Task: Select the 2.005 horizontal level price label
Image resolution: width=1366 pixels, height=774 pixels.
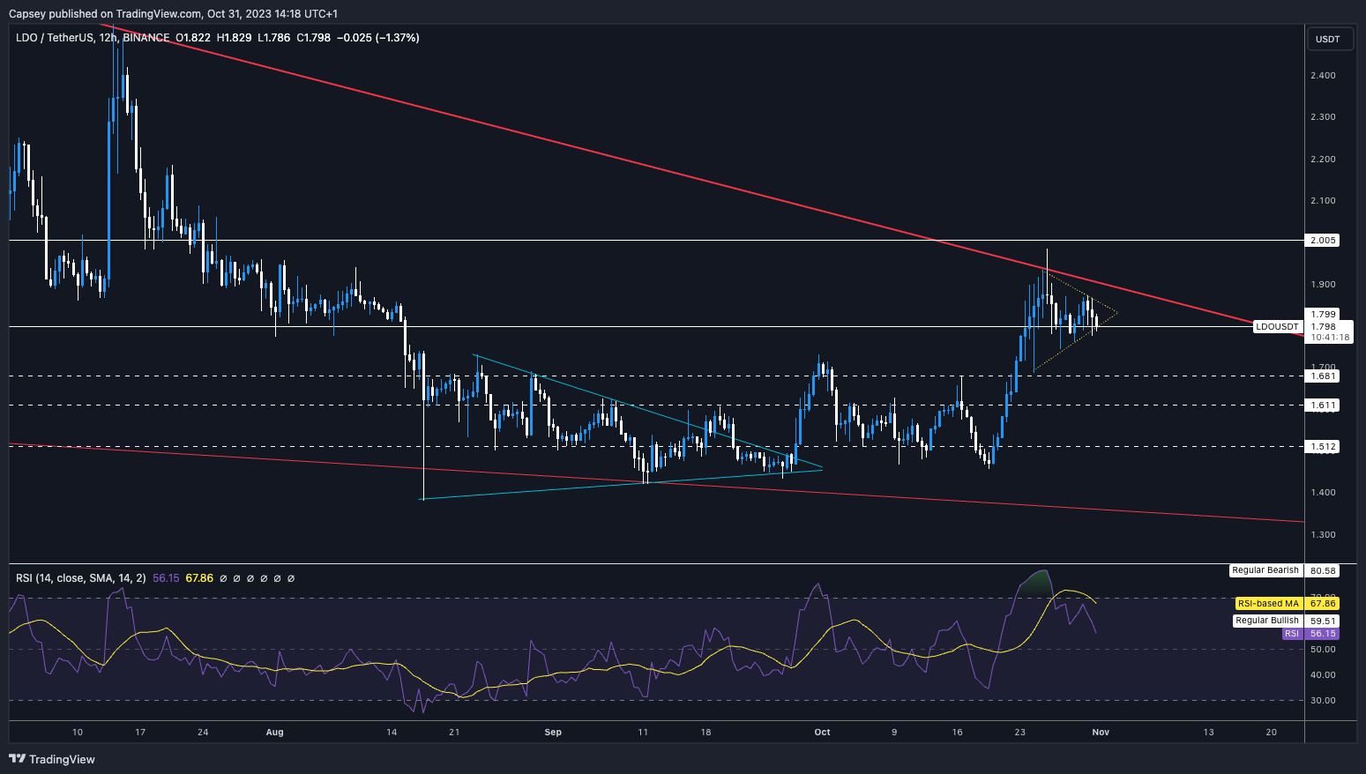Action: pos(1323,241)
